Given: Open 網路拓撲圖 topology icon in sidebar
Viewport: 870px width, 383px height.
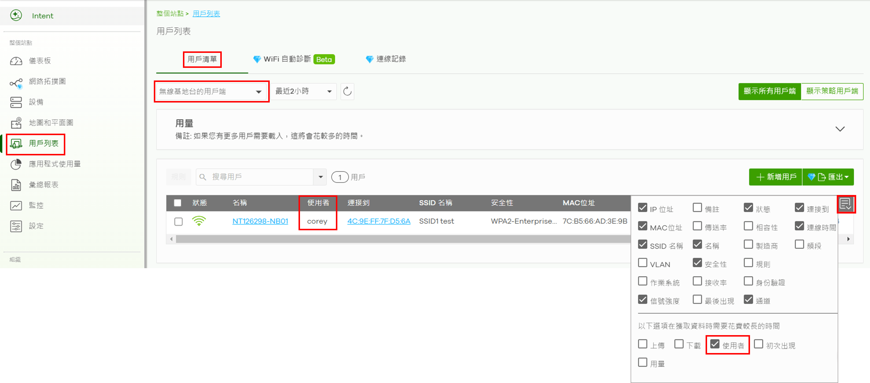Looking at the screenshot, I should [16, 83].
